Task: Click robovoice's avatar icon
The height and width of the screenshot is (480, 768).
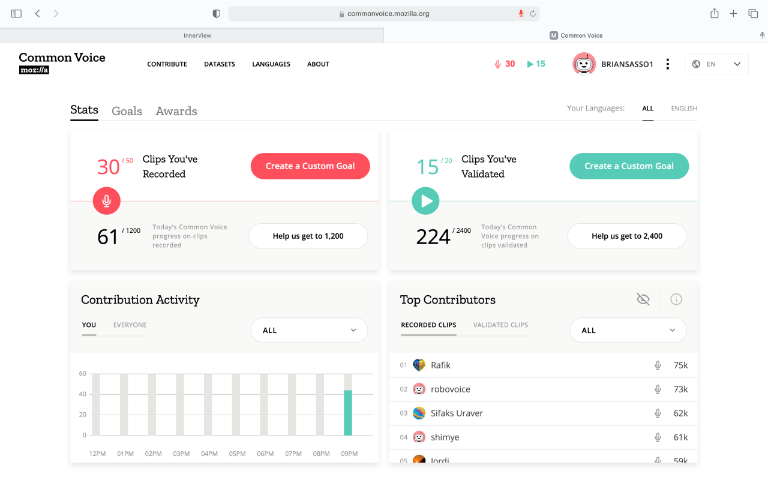Action: [419, 389]
